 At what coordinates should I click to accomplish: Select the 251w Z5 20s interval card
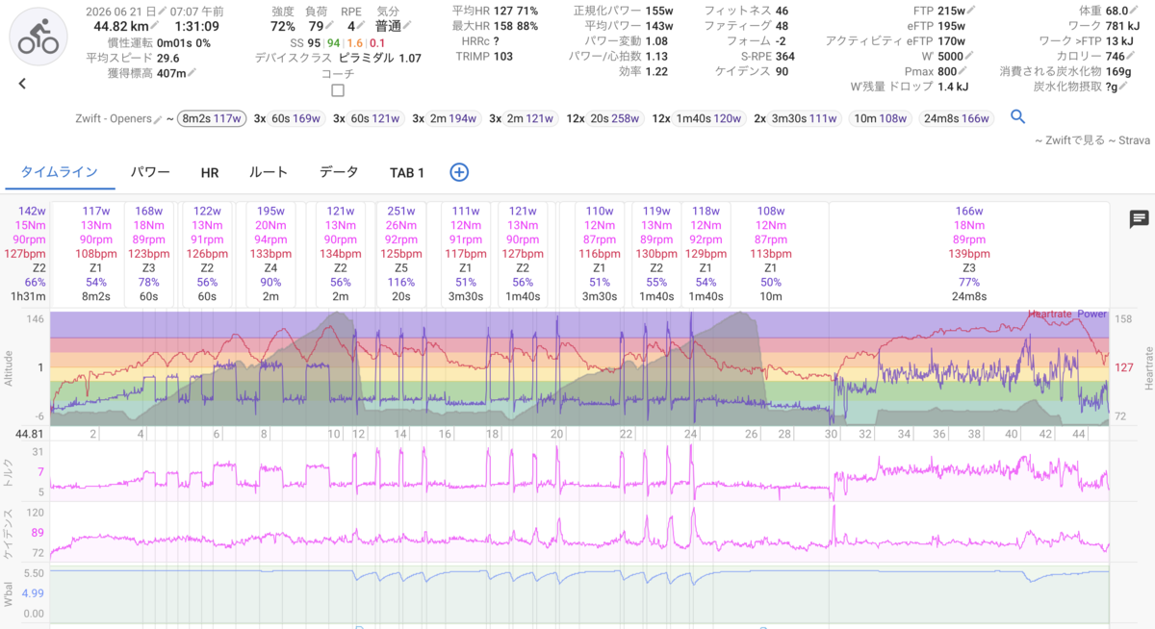[400, 254]
